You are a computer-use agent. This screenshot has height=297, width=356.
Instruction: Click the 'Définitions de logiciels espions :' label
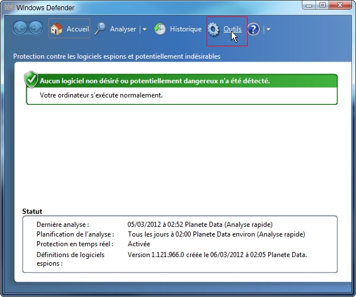point(70,259)
